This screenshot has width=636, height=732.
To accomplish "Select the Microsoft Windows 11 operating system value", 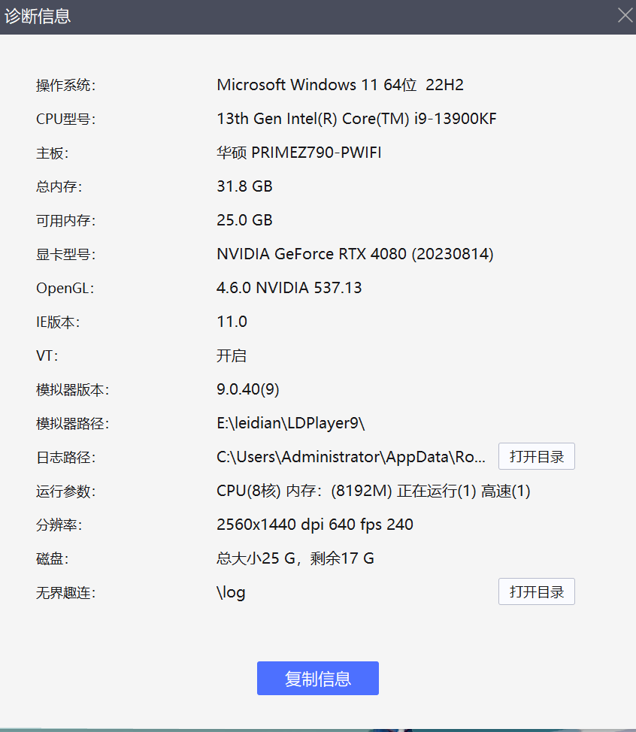I will tap(340, 85).
